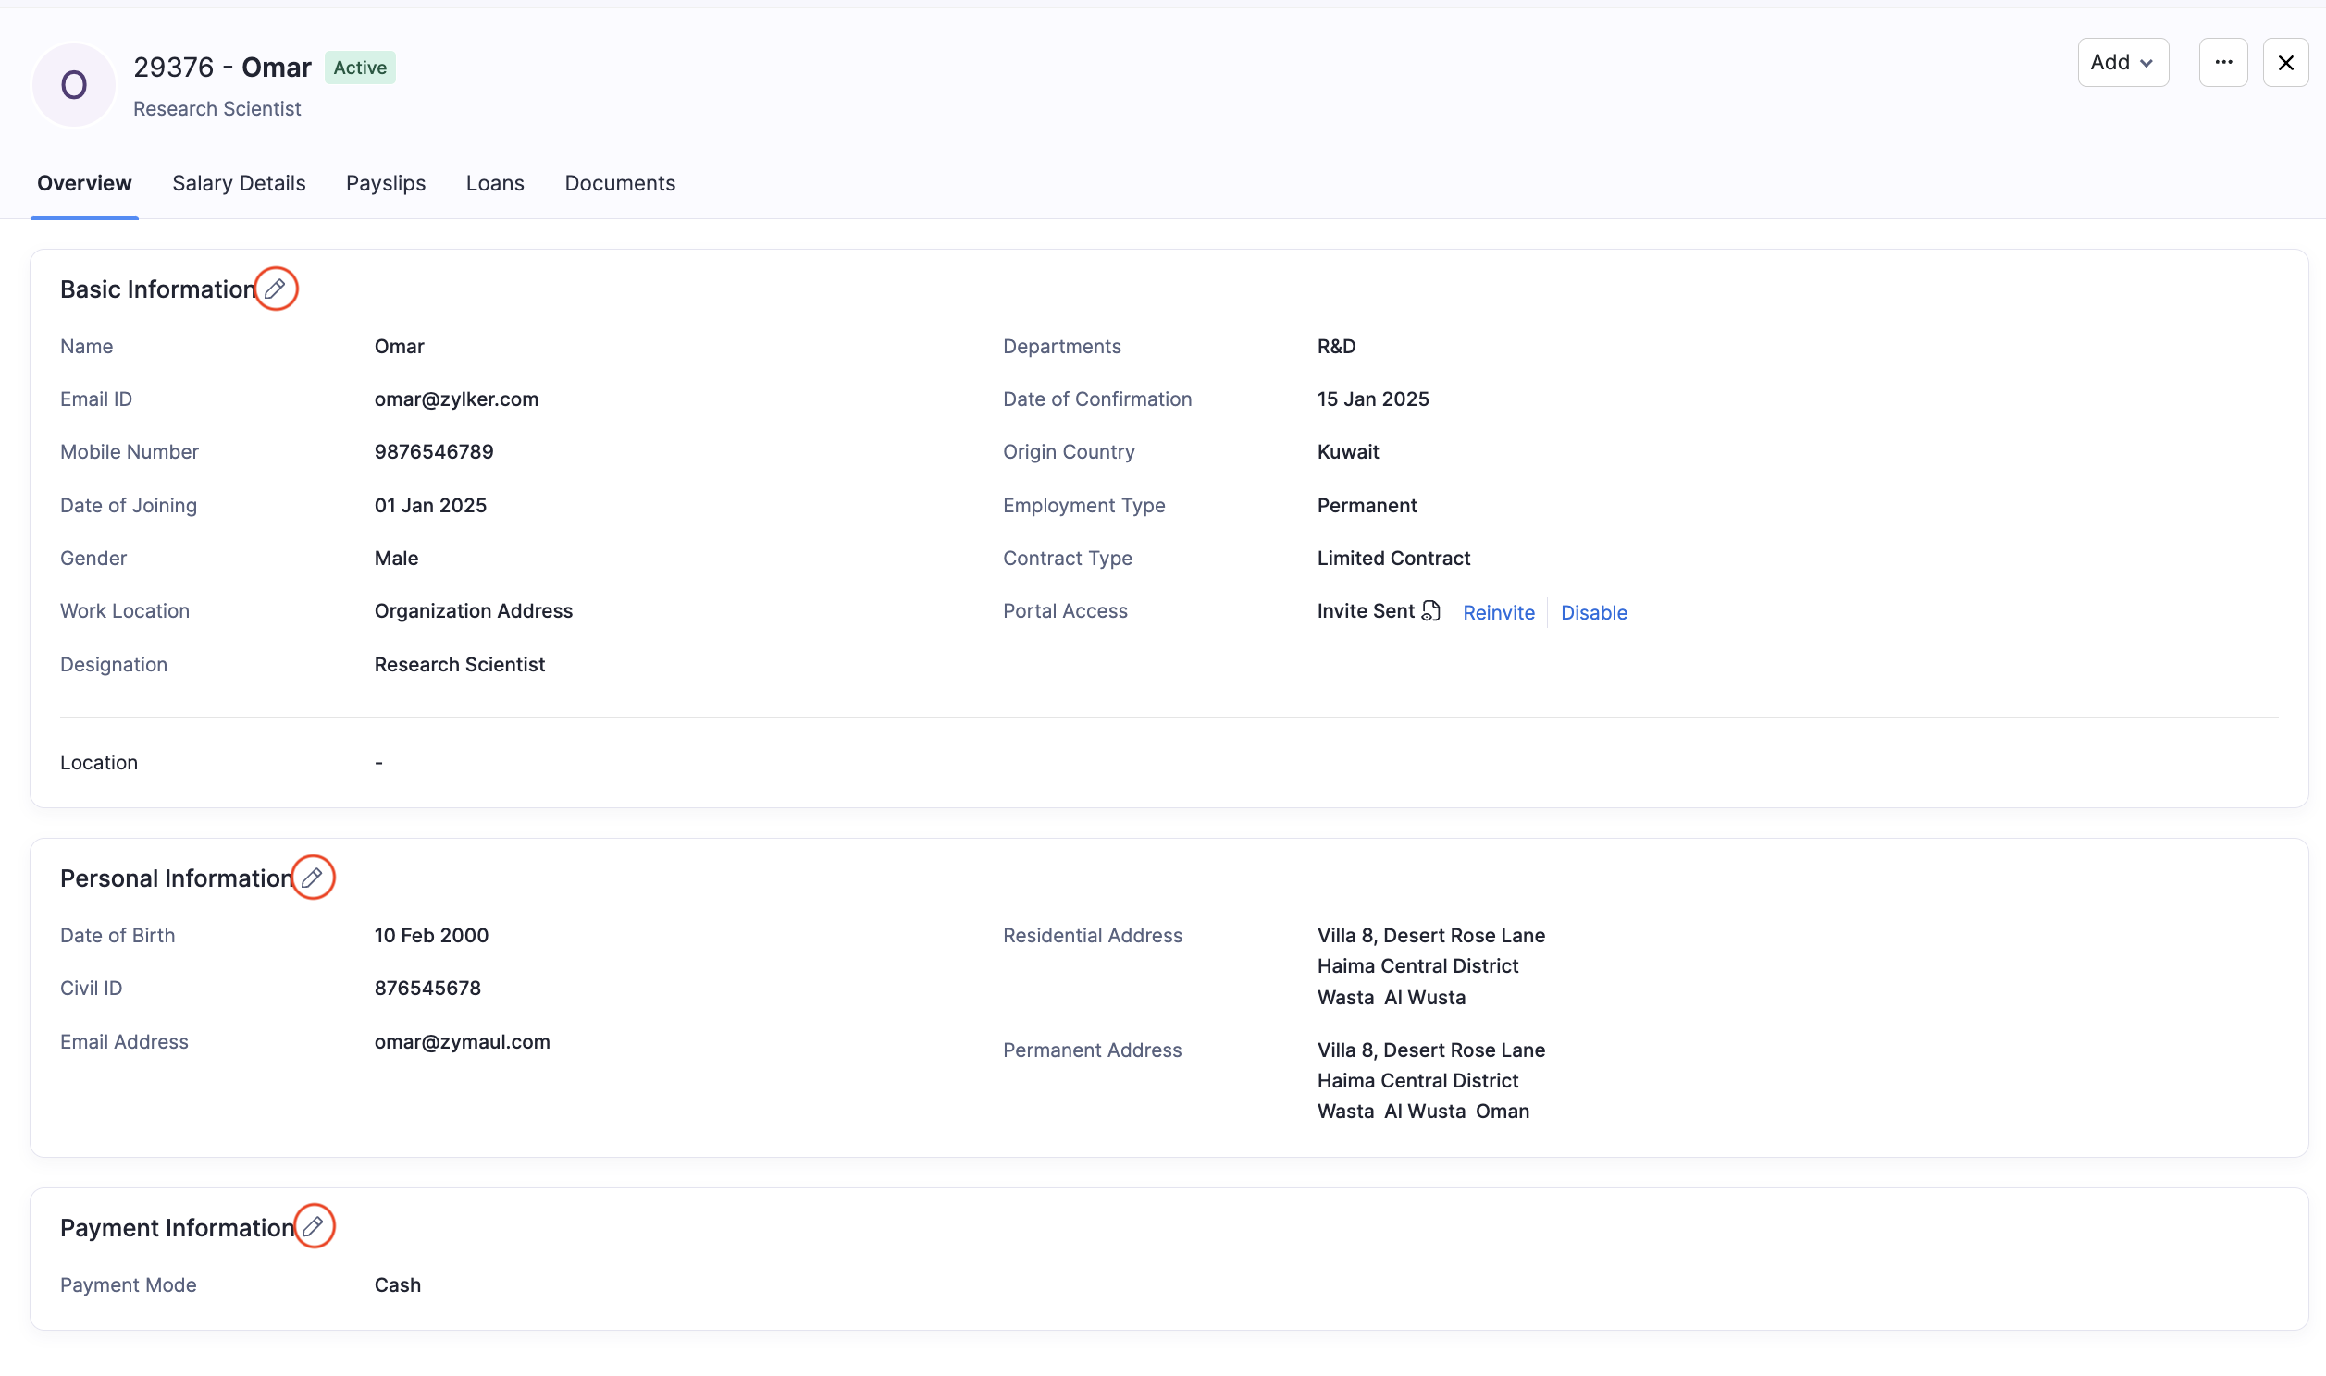Click the Civil ID value 876545678
Image resolution: width=2326 pixels, height=1376 pixels.
click(x=427, y=989)
